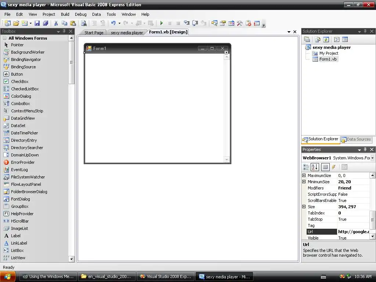Screen dimensions: 376x282
Task: Toggle auto-hide pin on Solution Explorer
Action: click(x=365, y=31)
